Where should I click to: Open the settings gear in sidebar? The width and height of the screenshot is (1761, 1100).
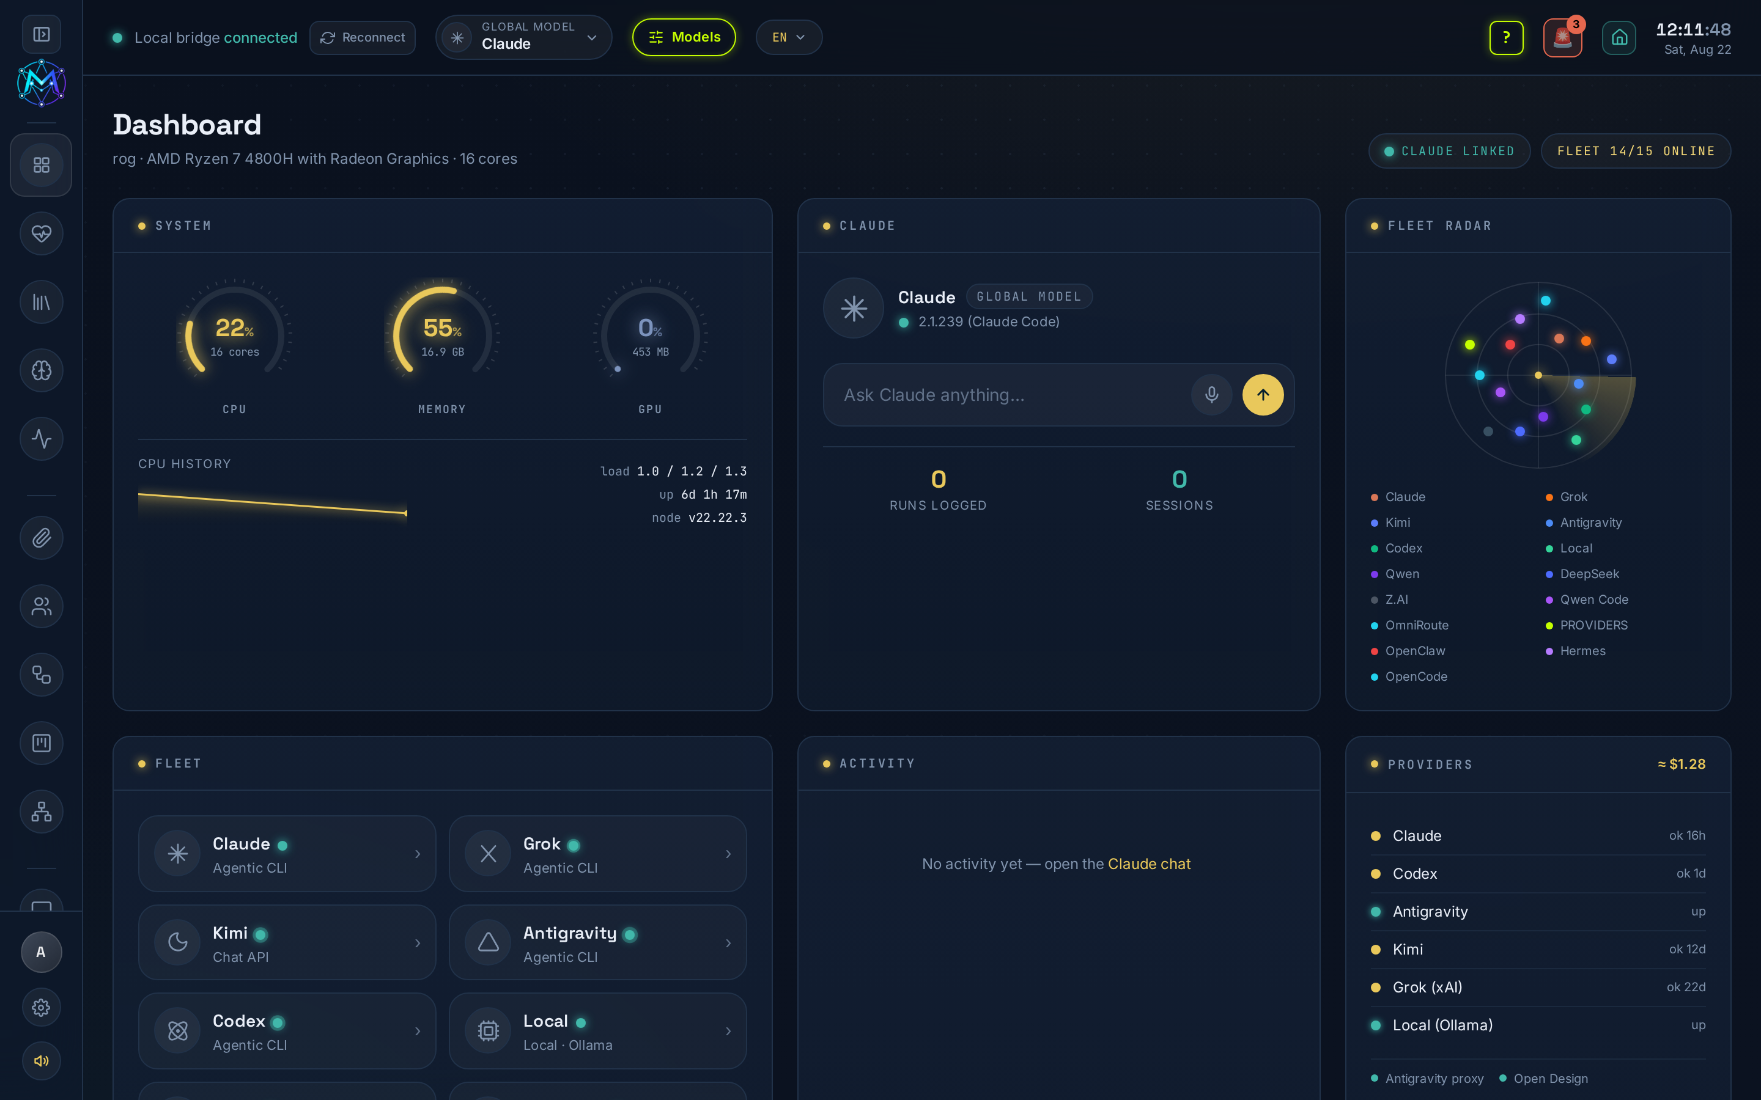pos(42,1007)
